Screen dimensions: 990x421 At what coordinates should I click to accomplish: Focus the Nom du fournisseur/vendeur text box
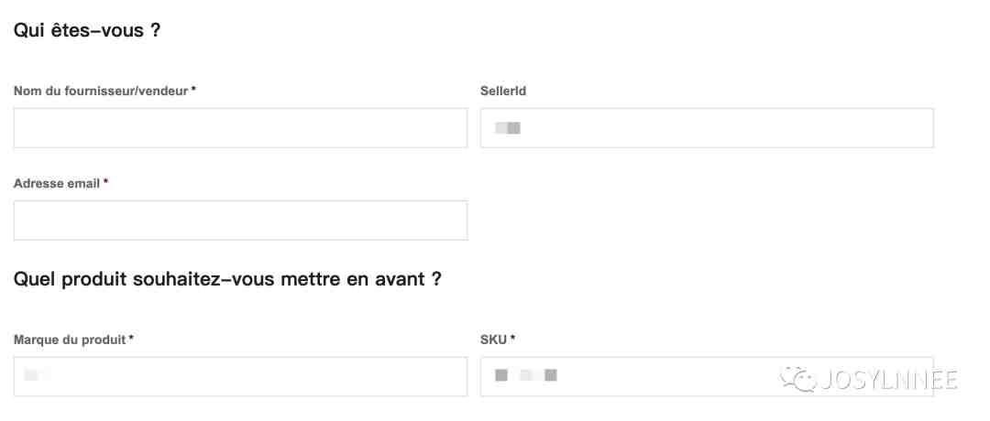[240, 128]
